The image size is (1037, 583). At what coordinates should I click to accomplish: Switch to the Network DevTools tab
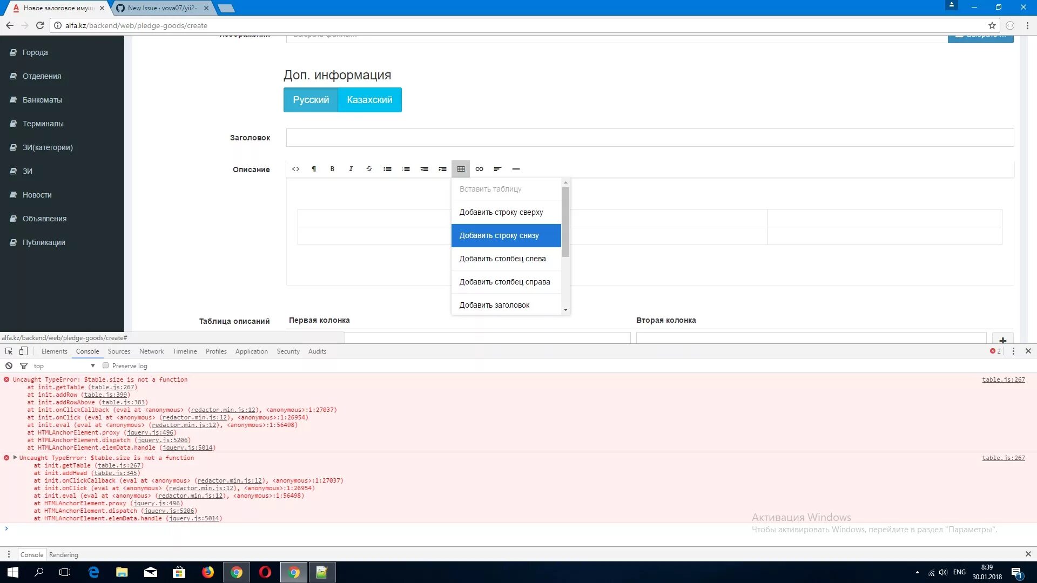click(x=151, y=351)
